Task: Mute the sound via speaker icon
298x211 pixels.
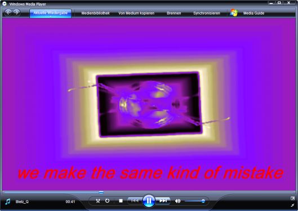Action: coord(177,201)
